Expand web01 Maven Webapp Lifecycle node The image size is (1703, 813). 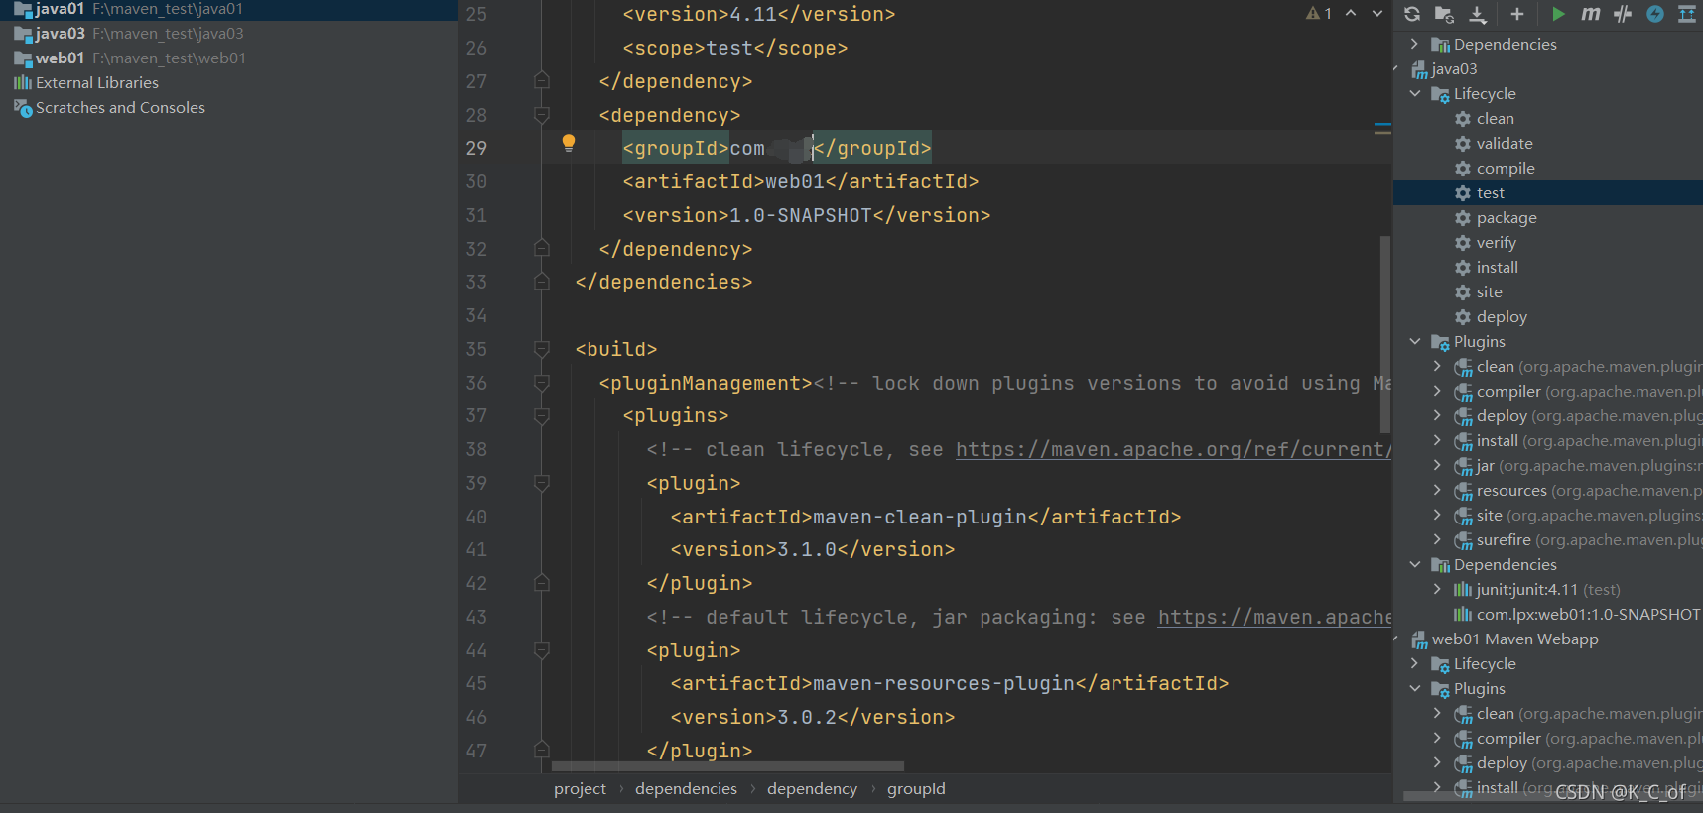[1415, 663]
